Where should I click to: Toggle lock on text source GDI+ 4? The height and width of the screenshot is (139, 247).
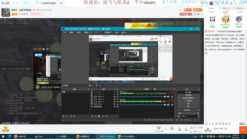(x=117, y=97)
